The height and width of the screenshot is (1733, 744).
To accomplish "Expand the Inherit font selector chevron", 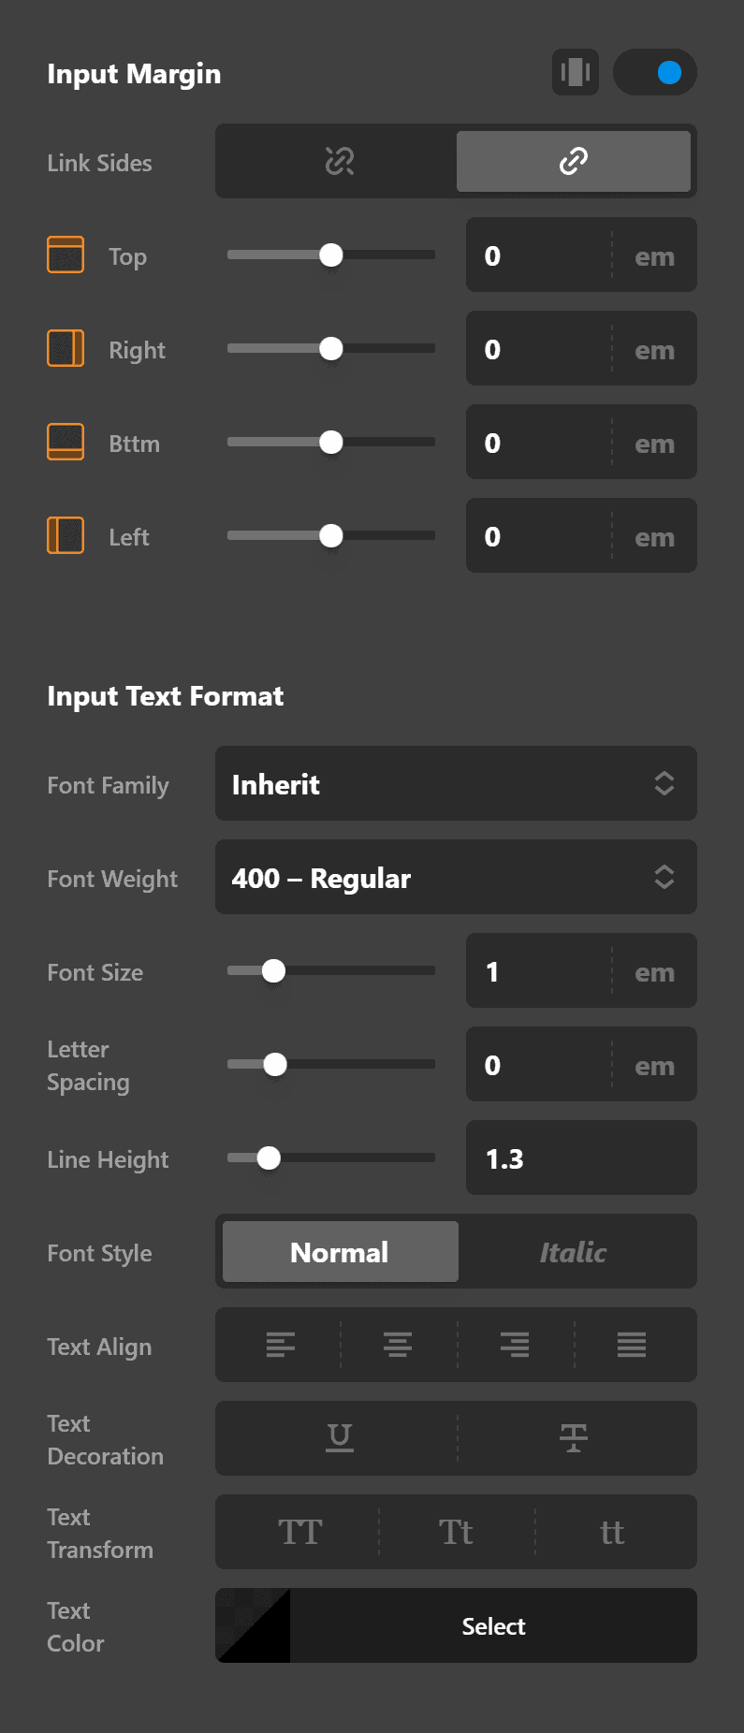I will coord(664,784).
